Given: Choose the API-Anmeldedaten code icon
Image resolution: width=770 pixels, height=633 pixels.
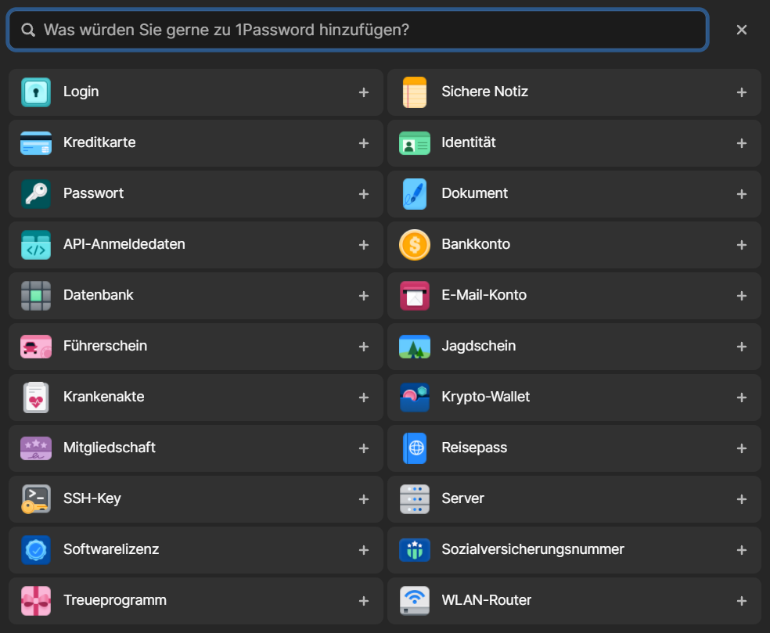Looking at the screenshot, I should click(x=36, y=245).
